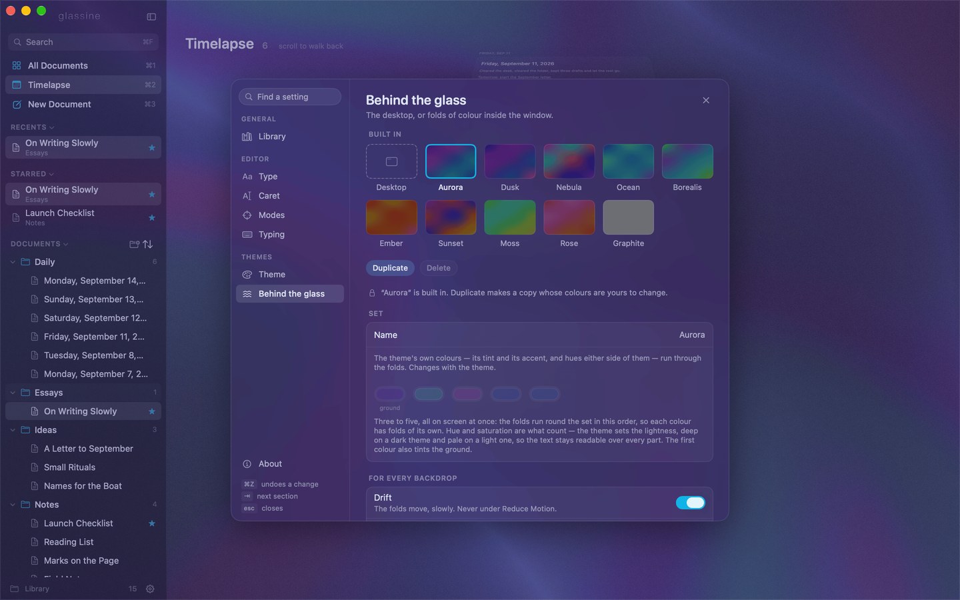960x600 pixels.
Task: Select the Ember backdrop
Action: pyautogui.click(x=391, y=217)
